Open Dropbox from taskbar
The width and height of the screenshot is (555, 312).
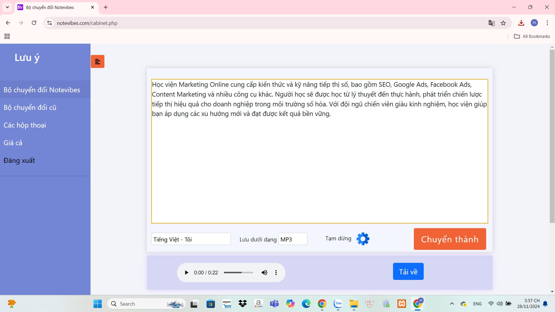pyautogui.click(x=243, y=304)
